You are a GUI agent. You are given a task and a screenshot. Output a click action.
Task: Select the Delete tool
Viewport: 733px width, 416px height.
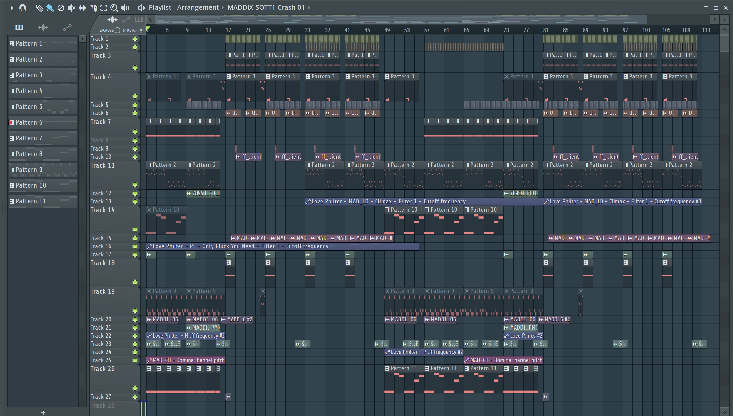(61, 8)
